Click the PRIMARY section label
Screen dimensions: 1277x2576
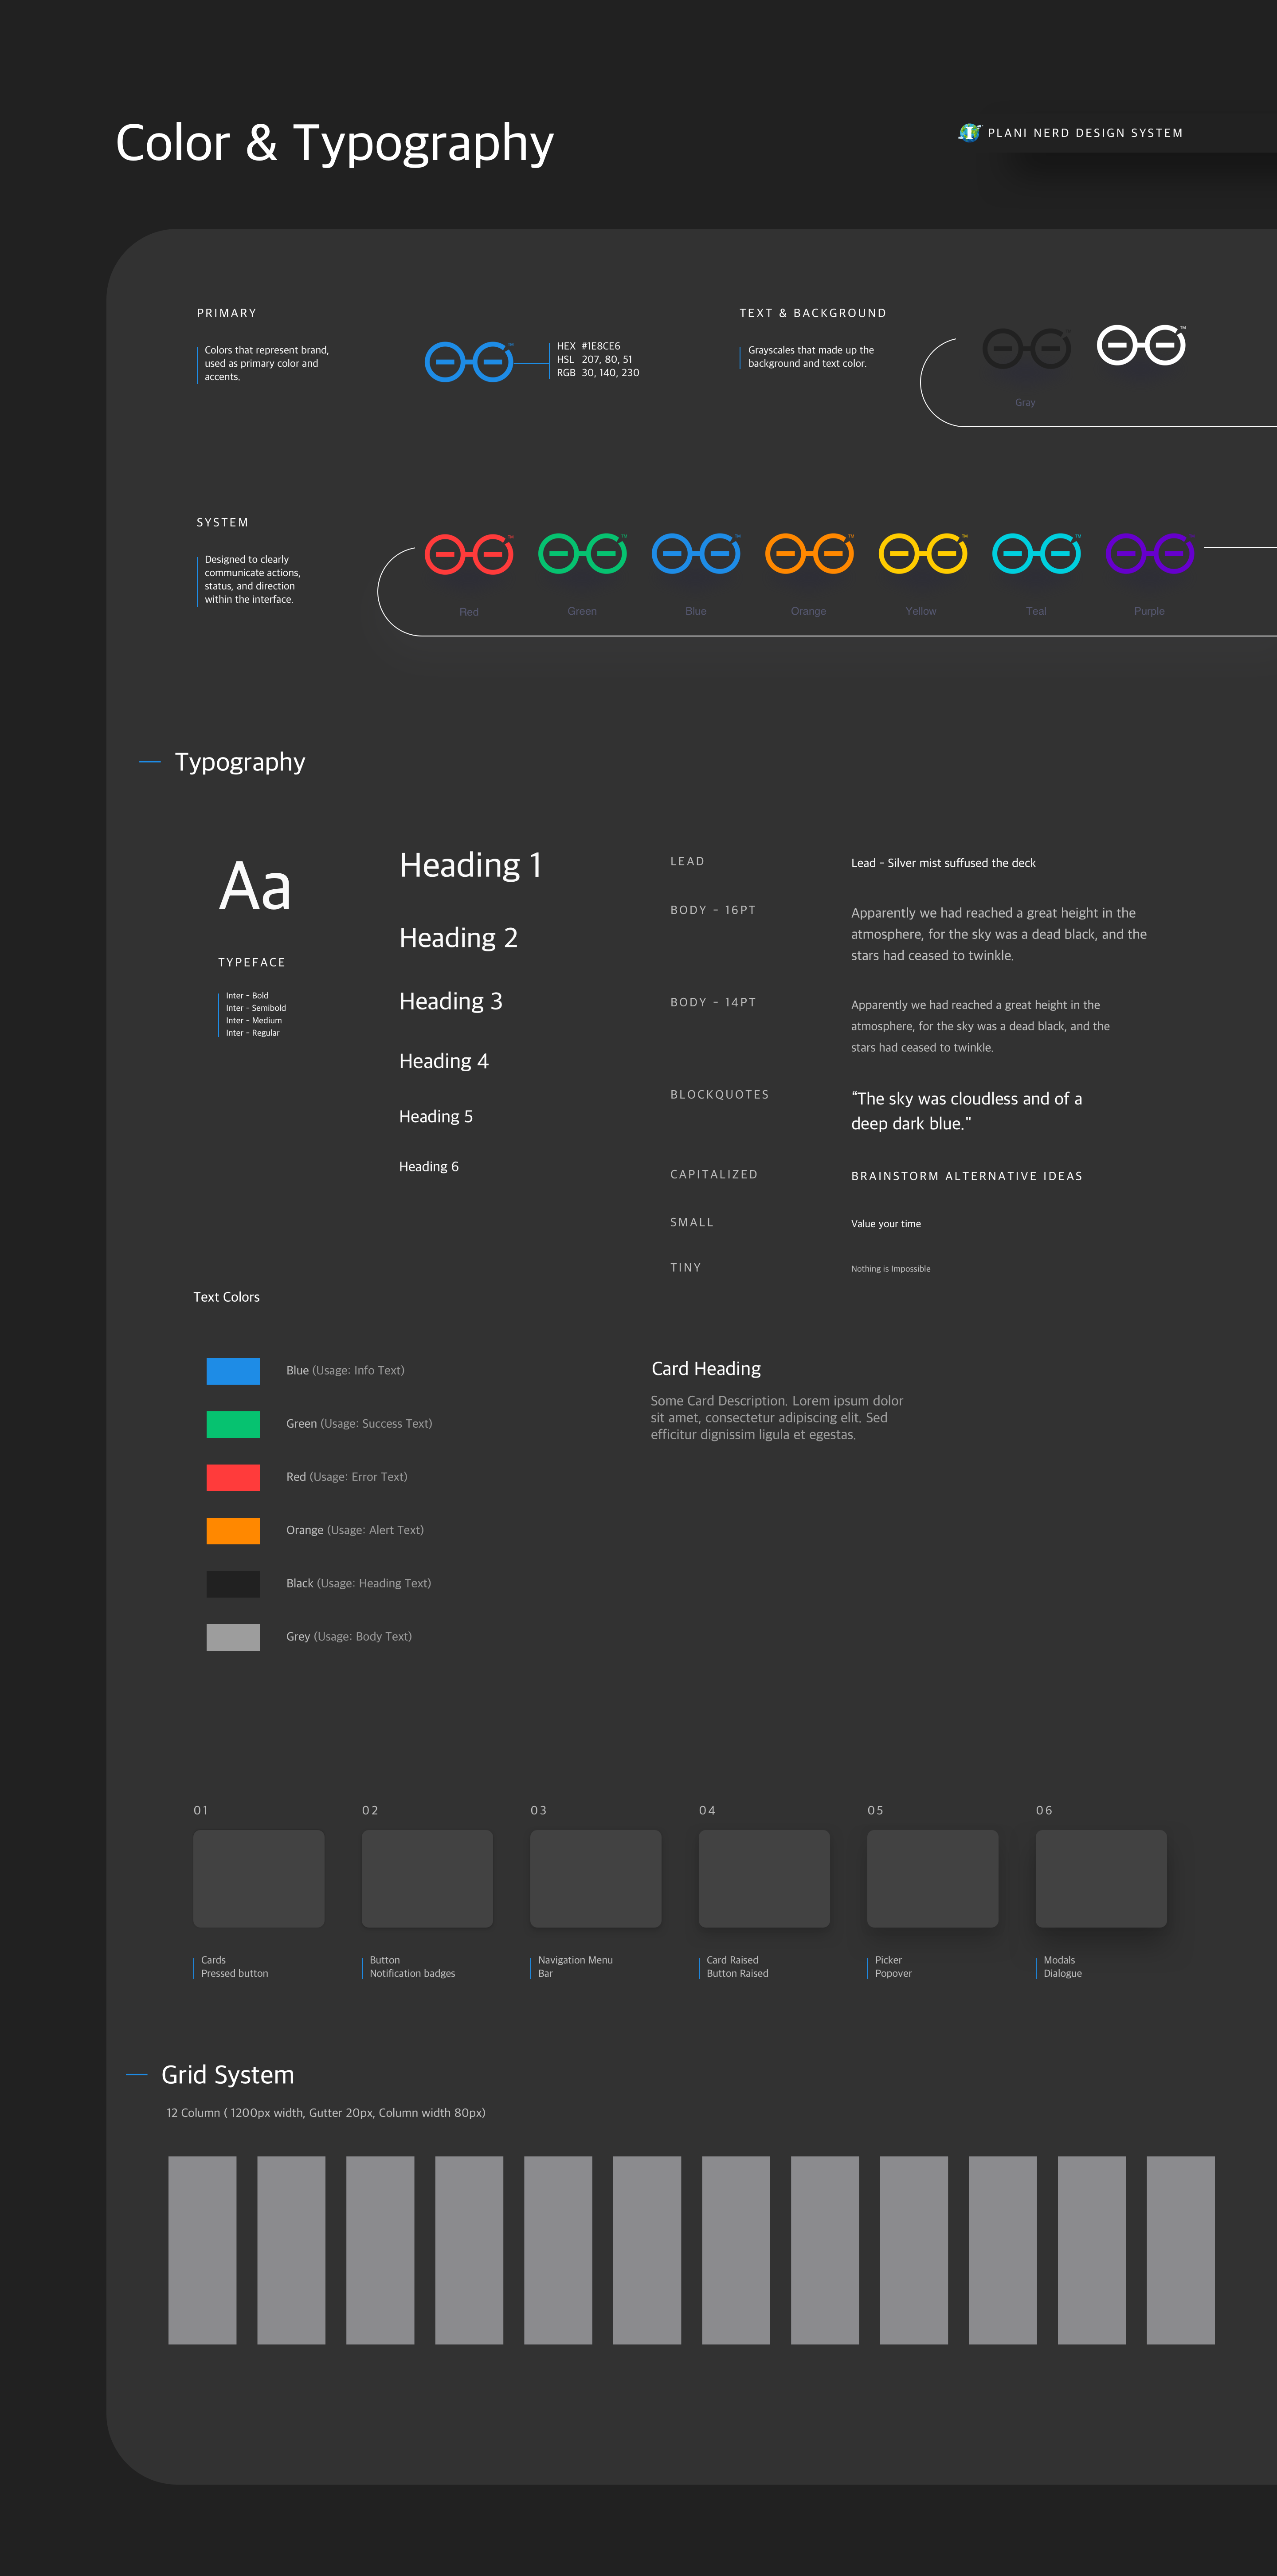(x=226, y=313)
